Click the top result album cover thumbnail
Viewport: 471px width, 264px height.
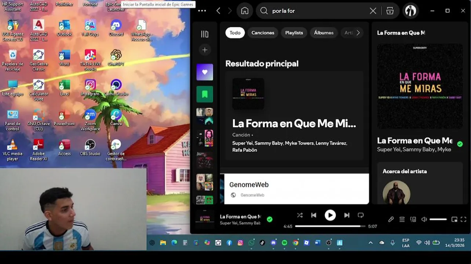pyautogui.click(x=248, y=93)
